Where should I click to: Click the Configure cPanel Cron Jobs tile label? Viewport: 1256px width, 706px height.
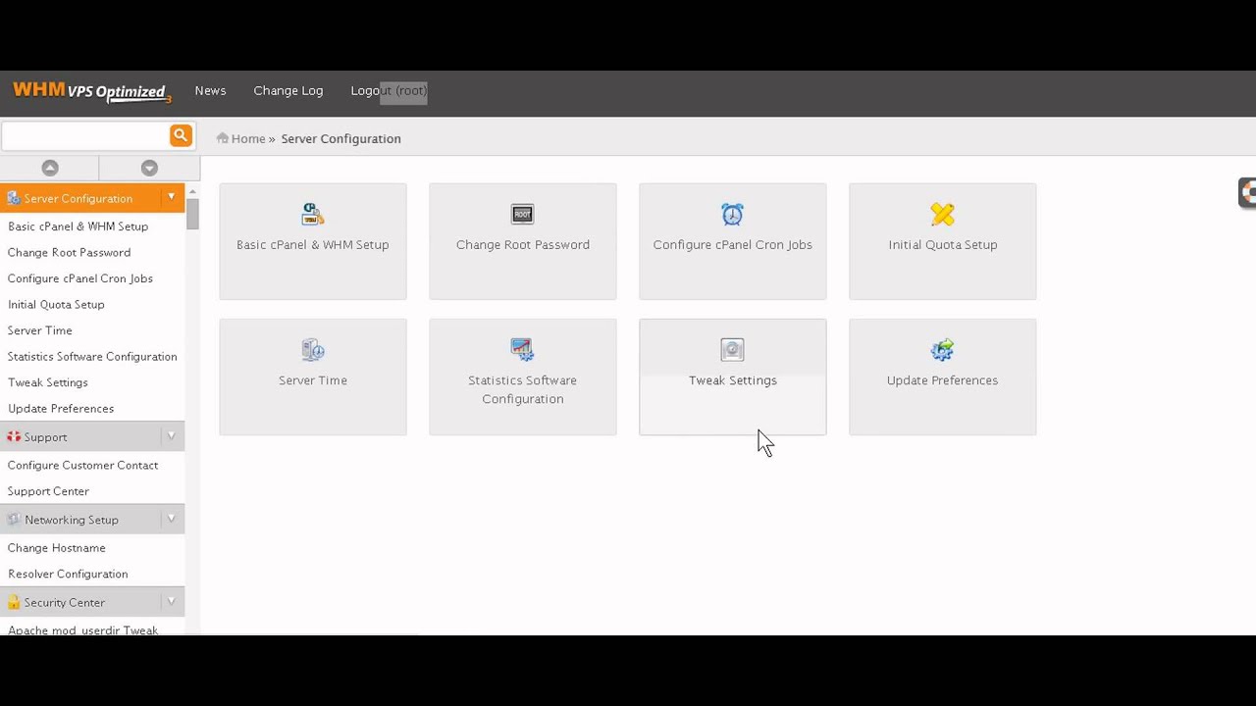733,244
